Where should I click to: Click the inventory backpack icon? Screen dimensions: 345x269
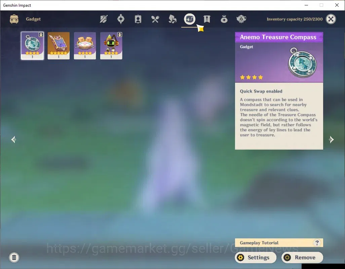14,19
